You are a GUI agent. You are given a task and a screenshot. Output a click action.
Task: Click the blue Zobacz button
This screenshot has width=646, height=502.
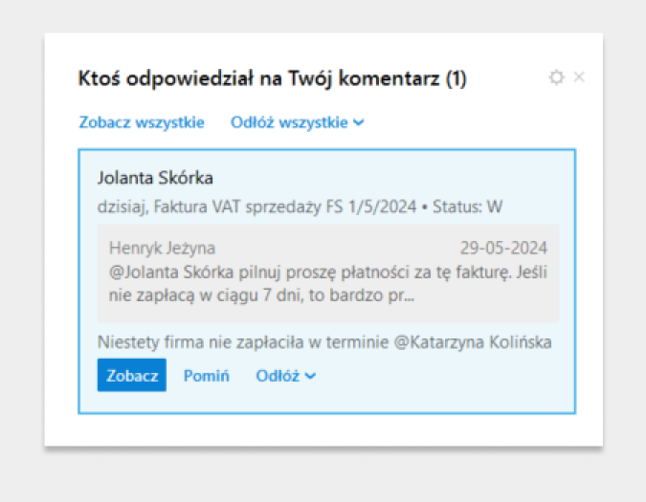[x=132, y=375]
